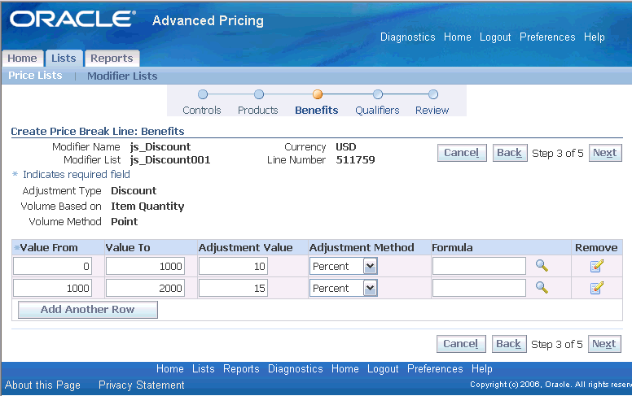This screenshot has width=632, height=396.
Task: Switch to the Reports tab
Action: tap(112, 59)
